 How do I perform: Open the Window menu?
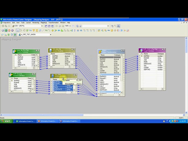point(63,23)
